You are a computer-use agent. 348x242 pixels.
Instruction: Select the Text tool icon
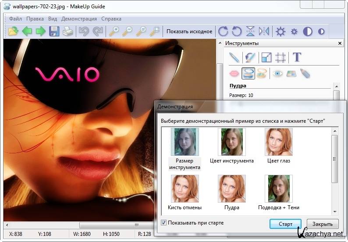(x=297, y=57)
